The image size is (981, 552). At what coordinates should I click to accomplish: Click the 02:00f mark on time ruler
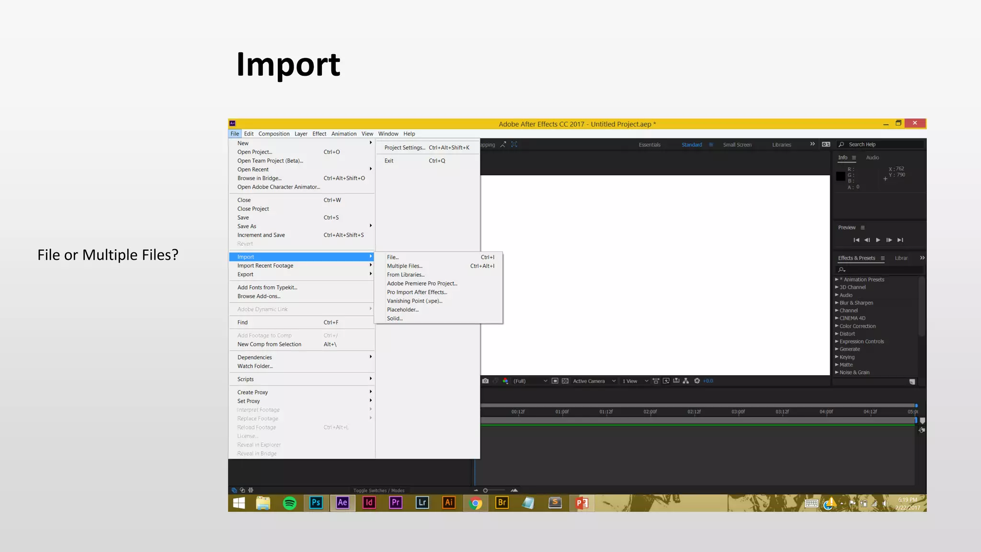650,412
